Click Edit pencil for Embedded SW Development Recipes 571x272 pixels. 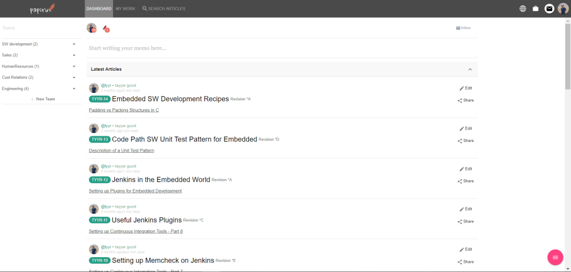click(466, 88)
